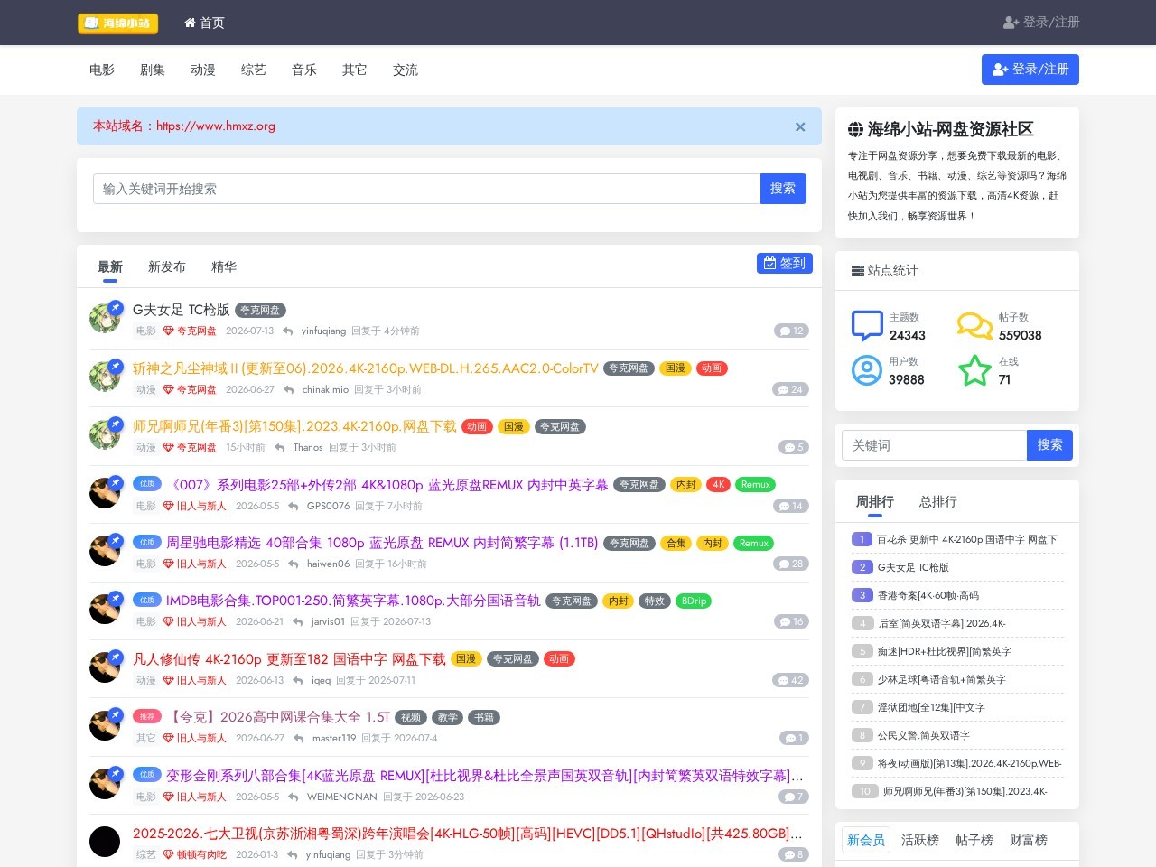Open the 音乐 menu
The height and width of the screenshot is (867, 1156).
[x=304, y=70]
